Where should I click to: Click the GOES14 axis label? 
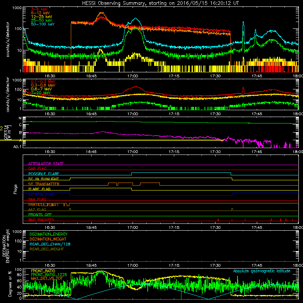6,132
